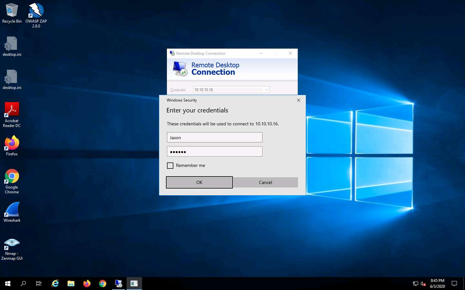Screen dimensions: 465x290
Task: Click the Remember me label text
Action: [191, 165]
